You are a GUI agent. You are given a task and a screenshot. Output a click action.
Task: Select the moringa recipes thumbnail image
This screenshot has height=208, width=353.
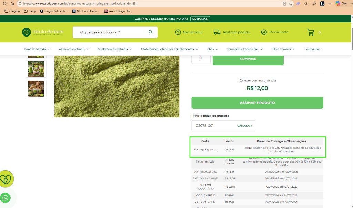pyautogui.click(x=36, y=69)
